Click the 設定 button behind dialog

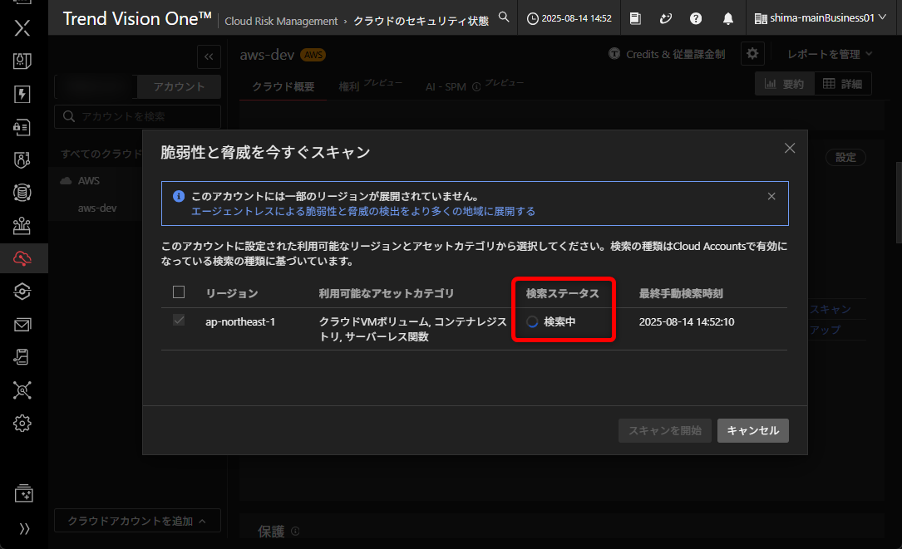(845, 158)
